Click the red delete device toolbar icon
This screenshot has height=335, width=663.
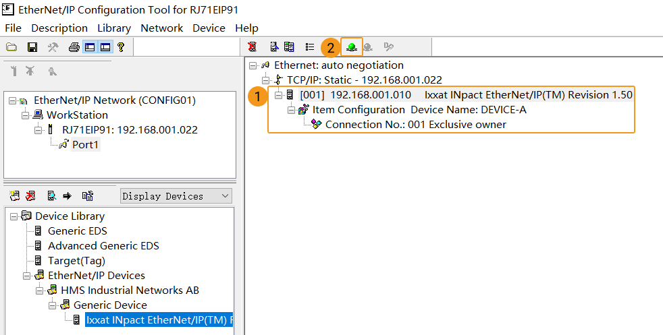pos(252,47)
